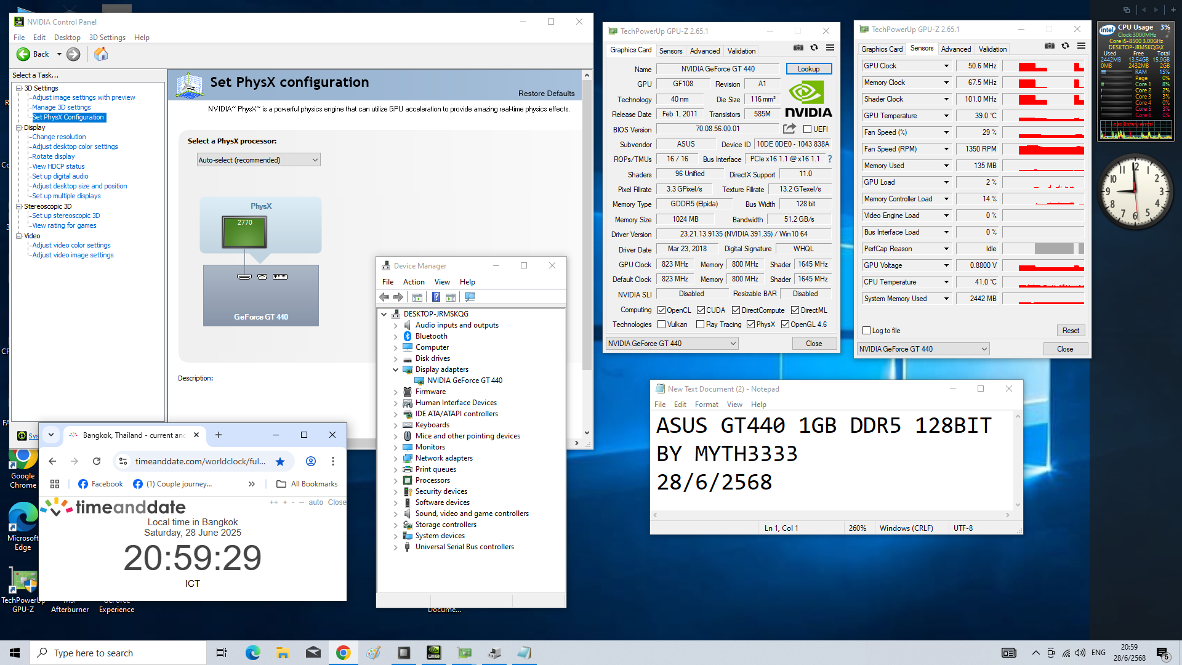
Task: Toggle the CUDA checkbox
Action: [701, 310]
